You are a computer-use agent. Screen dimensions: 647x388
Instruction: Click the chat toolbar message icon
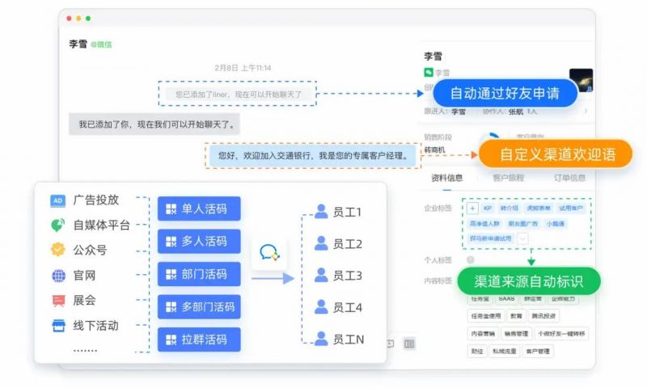tap(391, 344)
